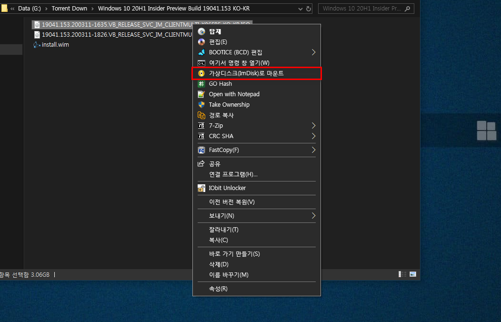Expand the chevron after Torrent Down in path
The height and width of the screenshot is (322, 501).
click(x=93, y=9)
